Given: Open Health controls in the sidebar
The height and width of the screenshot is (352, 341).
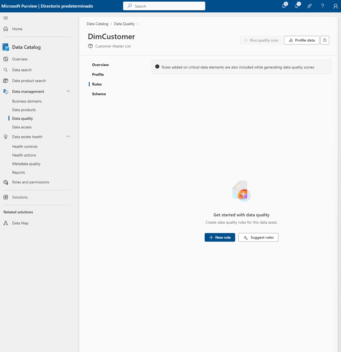Looking at the screenshot, I should (x=25, y=147).
